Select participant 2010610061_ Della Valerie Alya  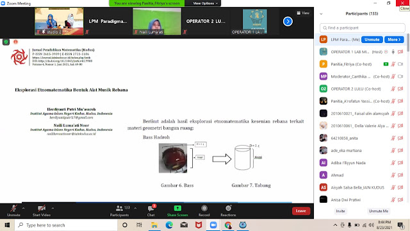361,126
